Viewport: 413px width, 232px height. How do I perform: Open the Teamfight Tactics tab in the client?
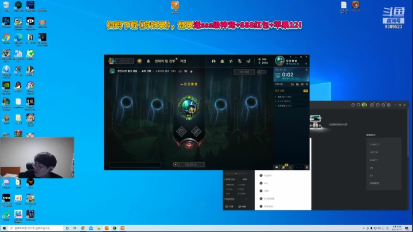[x=165, y=61]
